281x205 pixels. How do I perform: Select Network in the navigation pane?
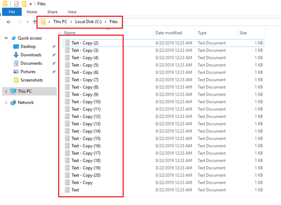pos(26,103)
